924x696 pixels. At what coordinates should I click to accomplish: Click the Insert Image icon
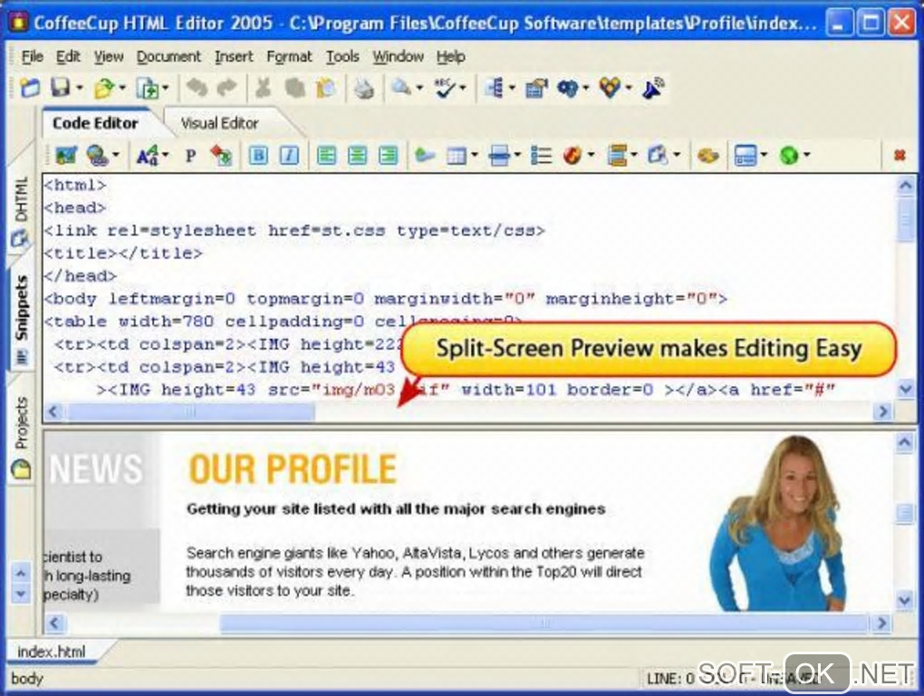tap(66, 156)
